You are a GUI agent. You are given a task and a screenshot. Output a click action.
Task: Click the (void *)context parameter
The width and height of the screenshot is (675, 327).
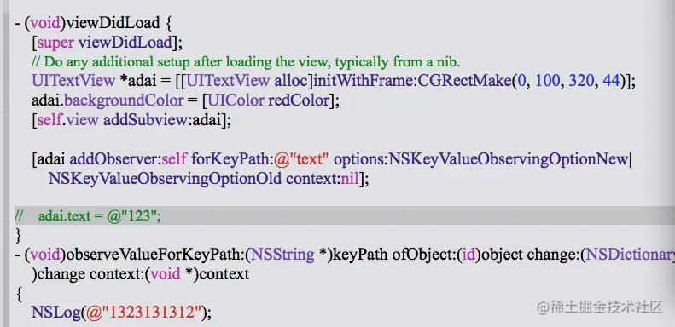point(197,274)
